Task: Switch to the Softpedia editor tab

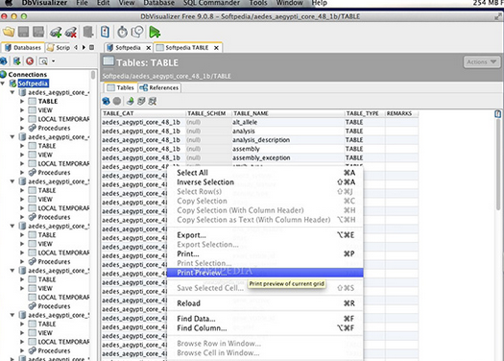Action: [x=129, y=48]
